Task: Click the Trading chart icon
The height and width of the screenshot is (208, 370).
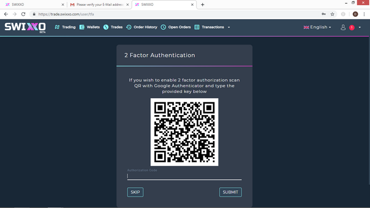Action: pyautogui.click(x=57, y=27)
